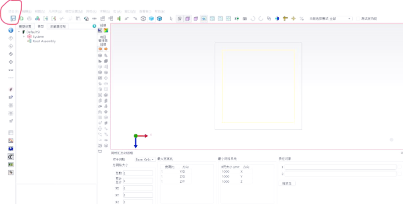Open the 编辑(E) menu
The width and height of the screenshot is (403, 204).
pos(26,12)
